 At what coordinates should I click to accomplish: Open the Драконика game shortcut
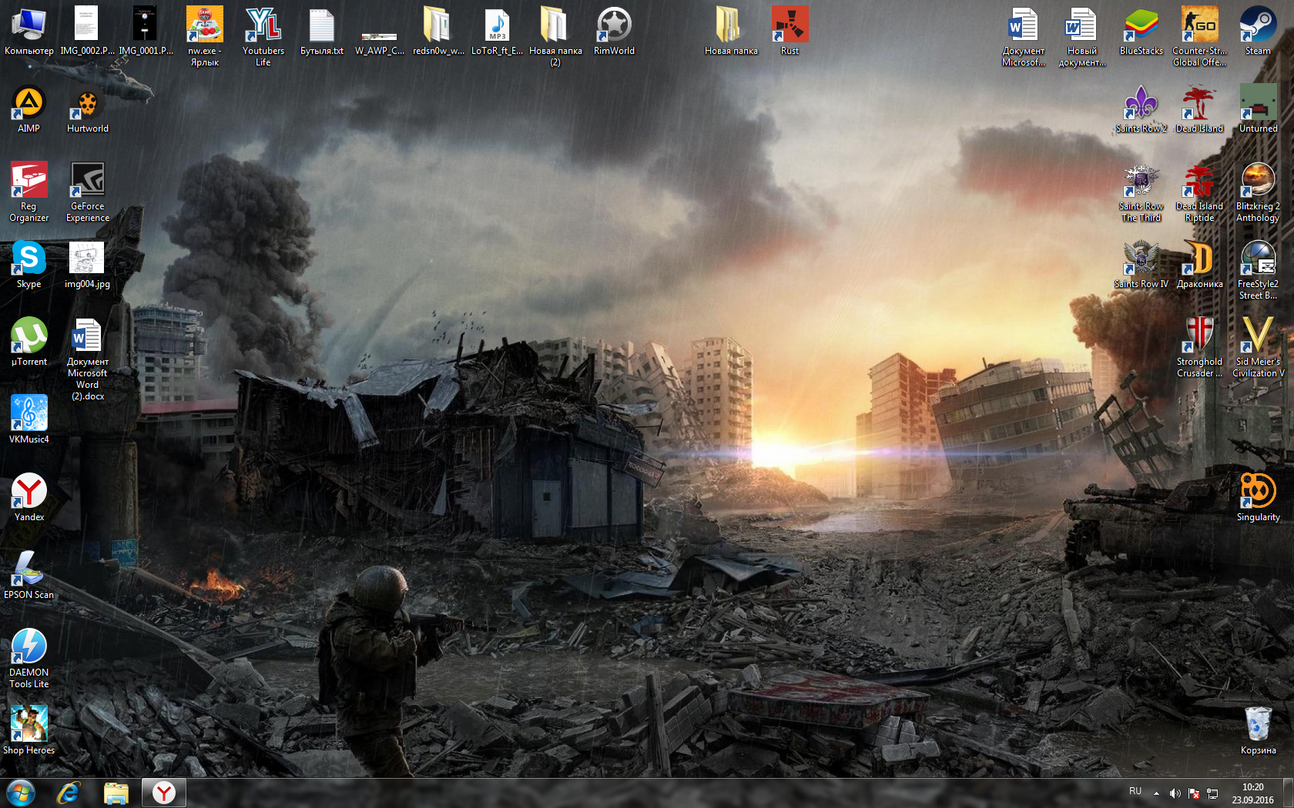[1199, 265]
